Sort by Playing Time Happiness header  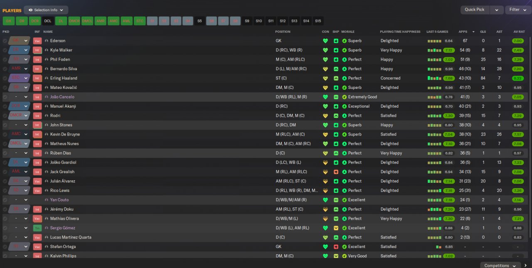400,32
